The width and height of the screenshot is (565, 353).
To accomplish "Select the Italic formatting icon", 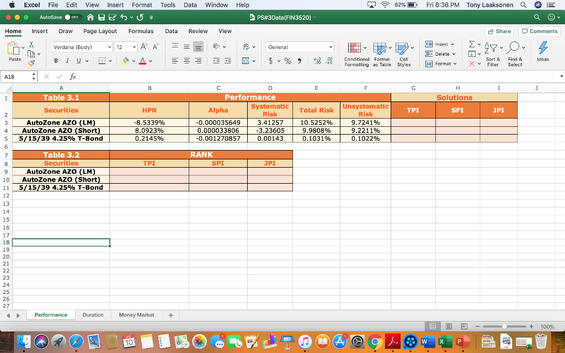I will [67, 60].
